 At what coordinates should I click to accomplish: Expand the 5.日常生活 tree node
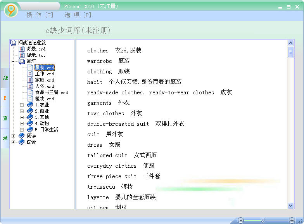tap(22, 130)
